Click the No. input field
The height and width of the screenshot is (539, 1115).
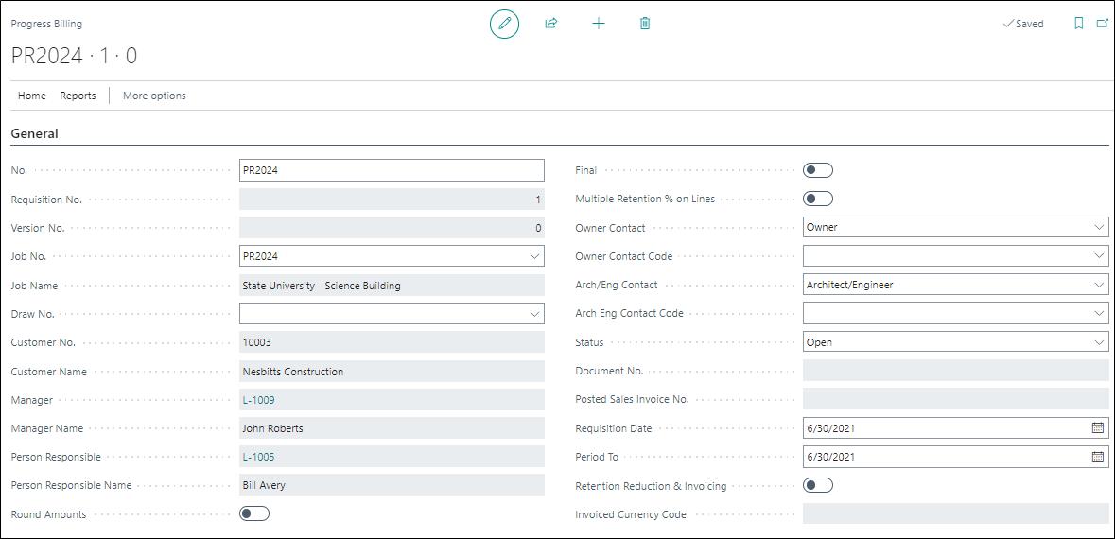tap(392, 170)
